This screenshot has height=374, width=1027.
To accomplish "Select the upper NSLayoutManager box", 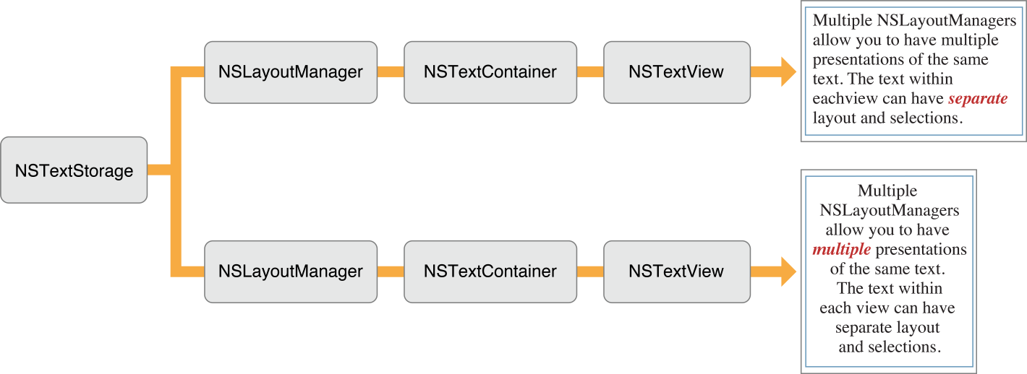I will pos(291,71).
